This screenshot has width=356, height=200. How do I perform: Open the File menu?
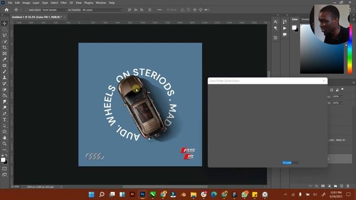pos(10,3)
